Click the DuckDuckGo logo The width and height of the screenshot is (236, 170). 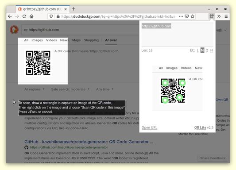14,30
